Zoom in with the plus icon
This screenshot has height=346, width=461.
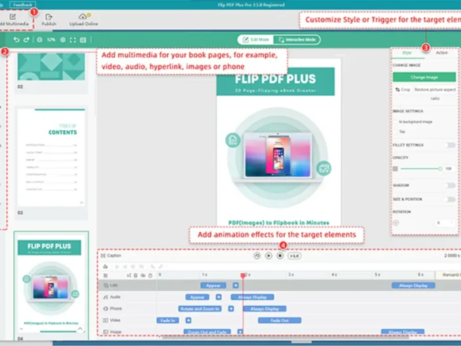(63, 39)
